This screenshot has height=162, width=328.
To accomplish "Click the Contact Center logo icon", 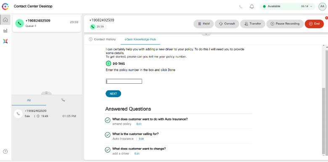I will pos(5,6).
